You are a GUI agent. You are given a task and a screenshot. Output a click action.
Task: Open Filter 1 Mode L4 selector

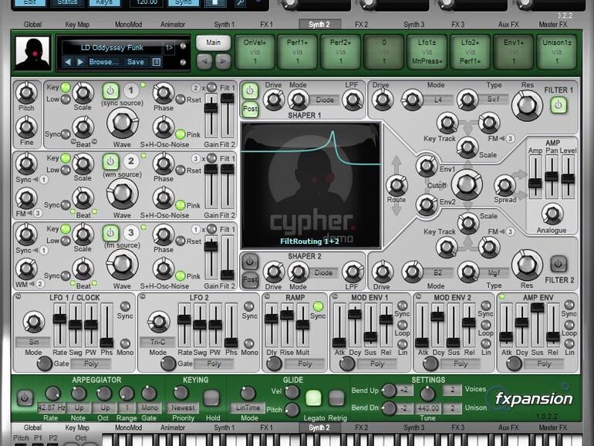[438, 100]
